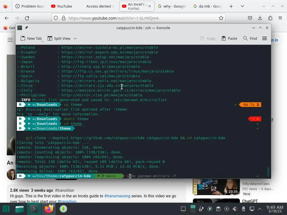
Task: Switch to the Problem loading tab
Action: [30, 6]
